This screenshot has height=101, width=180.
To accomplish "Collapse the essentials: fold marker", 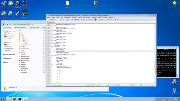I will coord(52,38).
